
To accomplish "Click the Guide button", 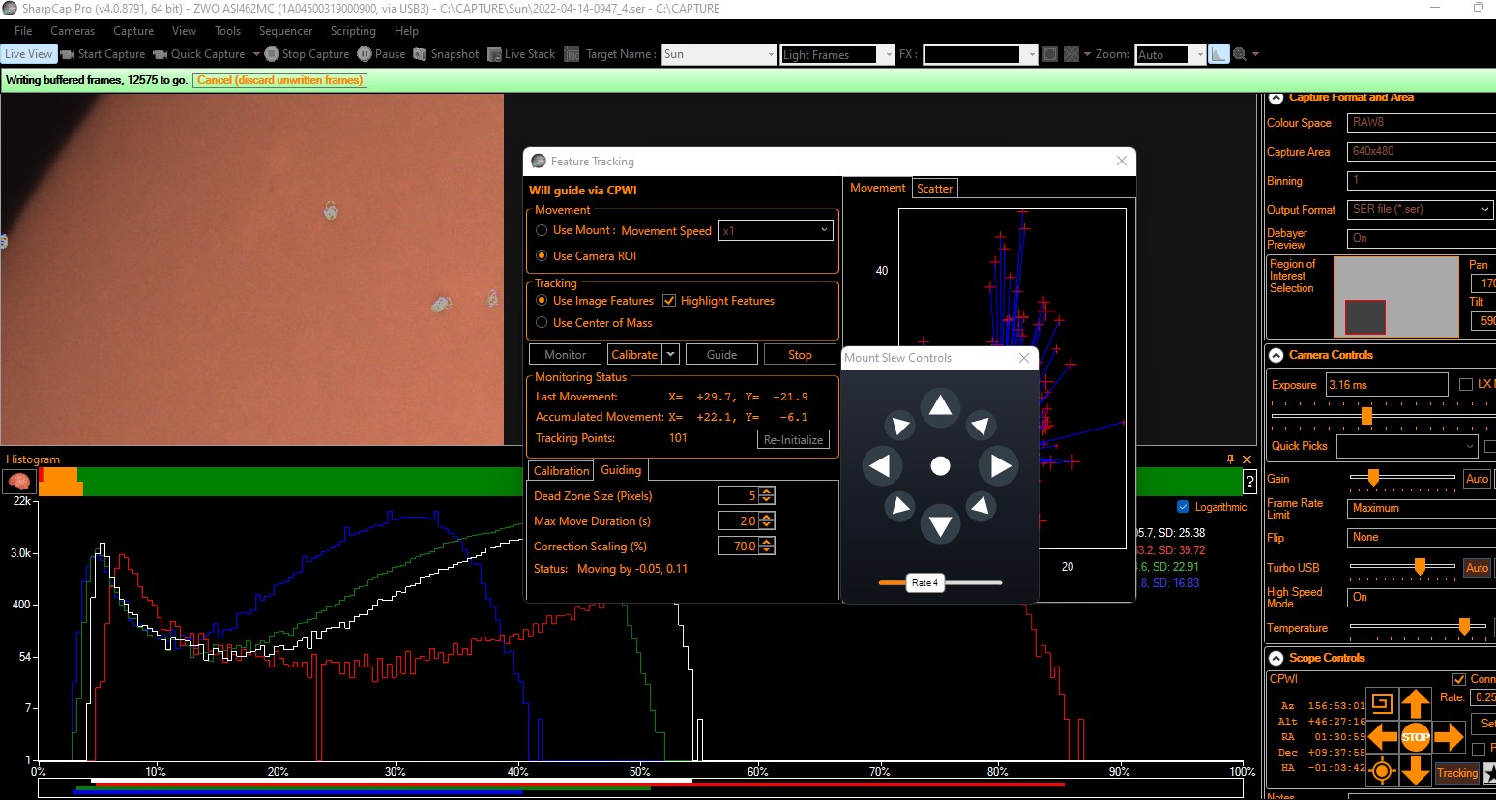I will pyautogui.click(x=721, y=355).
